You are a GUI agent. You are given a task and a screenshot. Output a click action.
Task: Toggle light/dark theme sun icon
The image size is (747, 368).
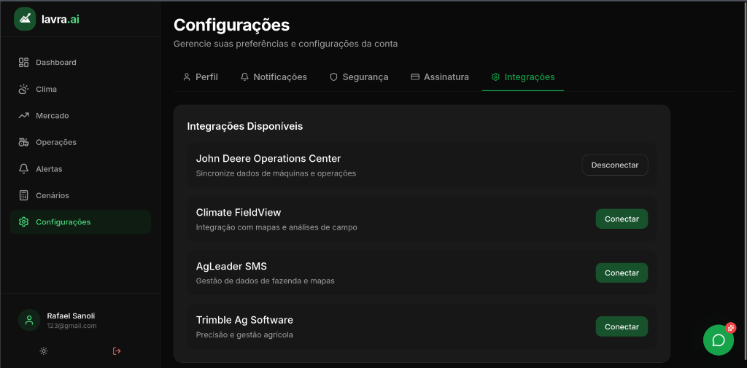pyautogui.click(x=44, y=351)
